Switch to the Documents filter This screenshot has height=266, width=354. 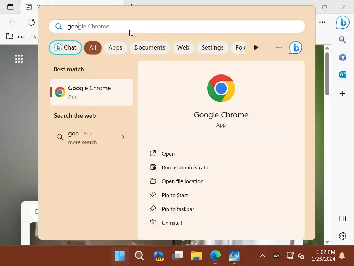tap(149, 47)
